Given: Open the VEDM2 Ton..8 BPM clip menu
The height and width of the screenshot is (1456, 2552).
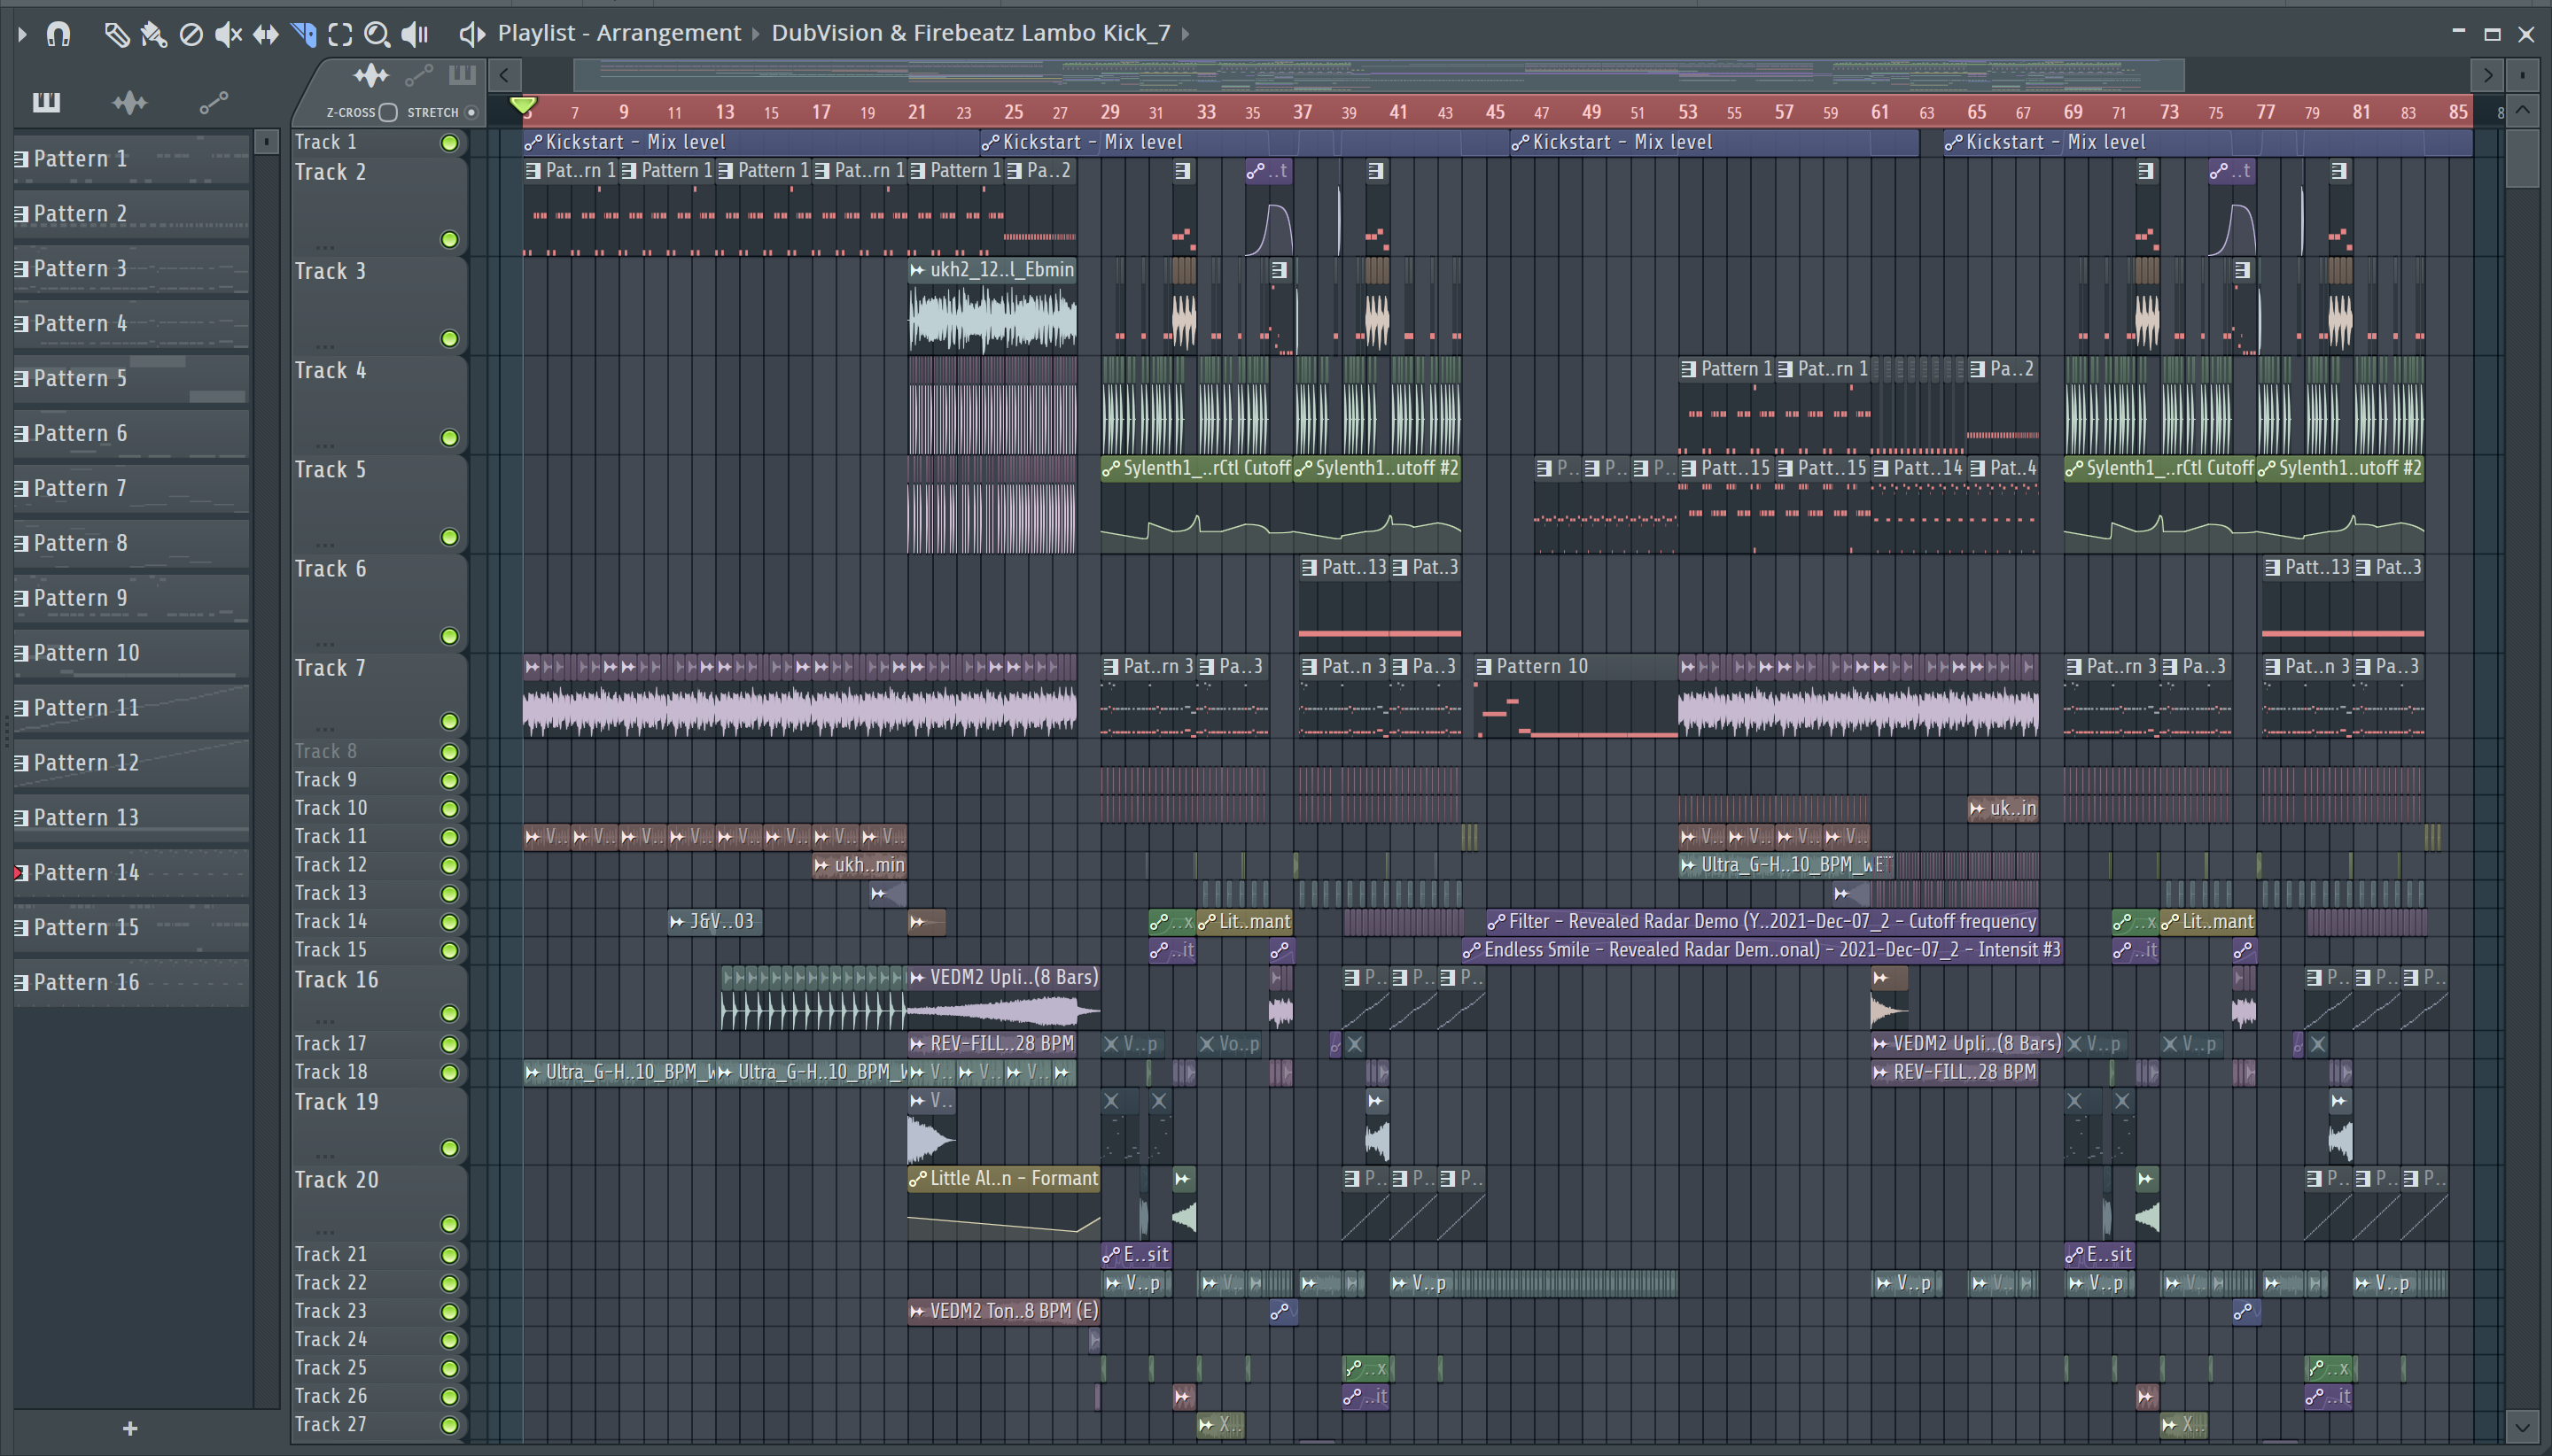Looking at the screenshot, I should [x=917, y=1311].
